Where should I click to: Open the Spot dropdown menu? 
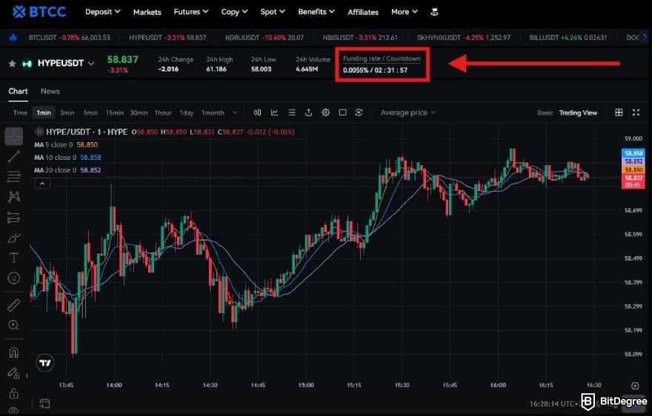[273, 12]
